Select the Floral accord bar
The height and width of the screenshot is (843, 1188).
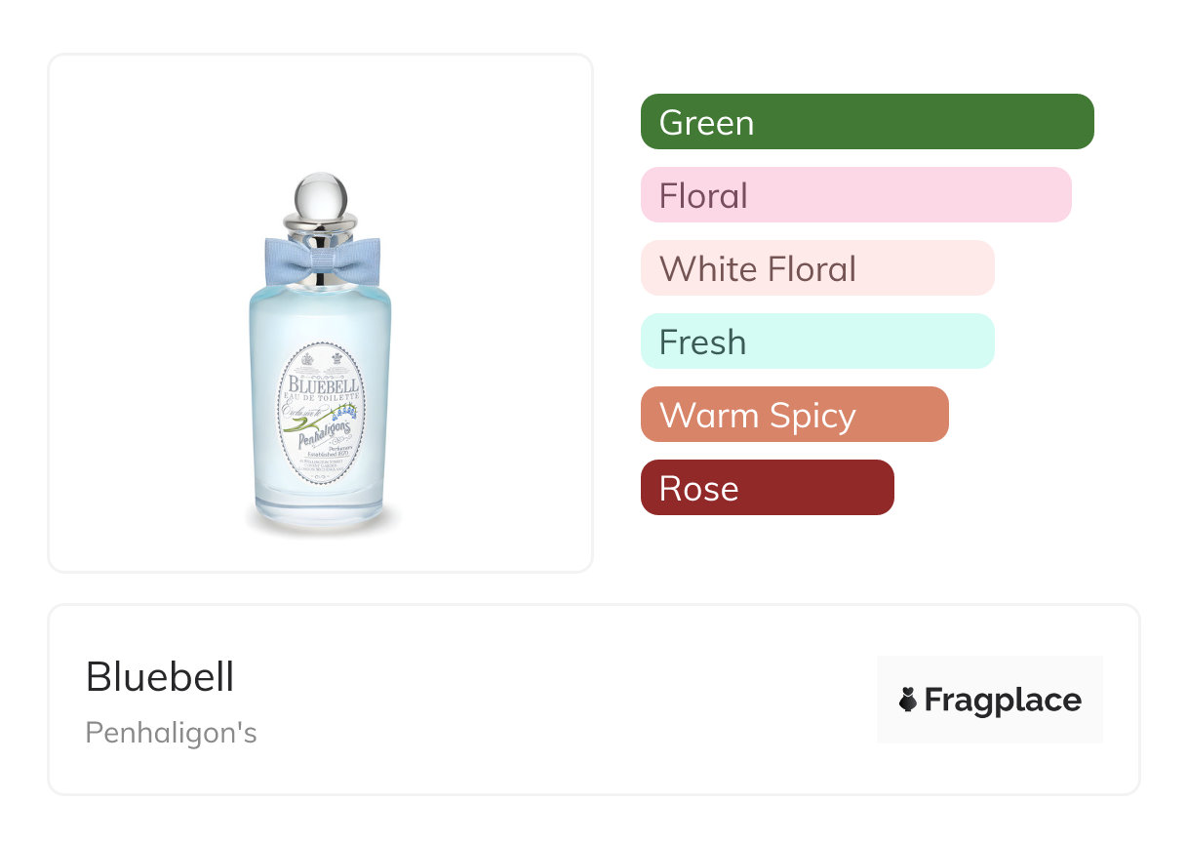tap(855, 195)
